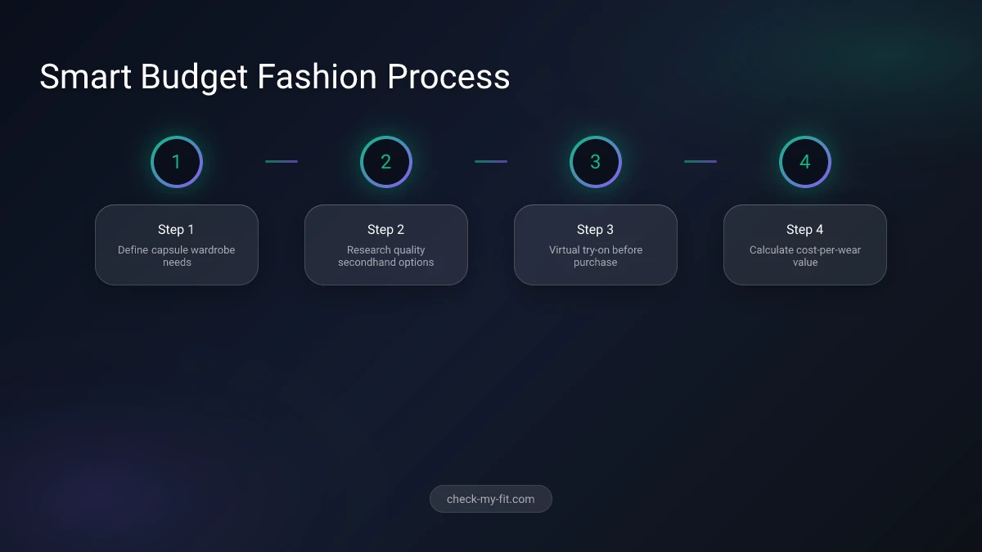Screen dimensions: 982x552
Task: Select the circled number 2 step indicator
Action: [386, 161]
